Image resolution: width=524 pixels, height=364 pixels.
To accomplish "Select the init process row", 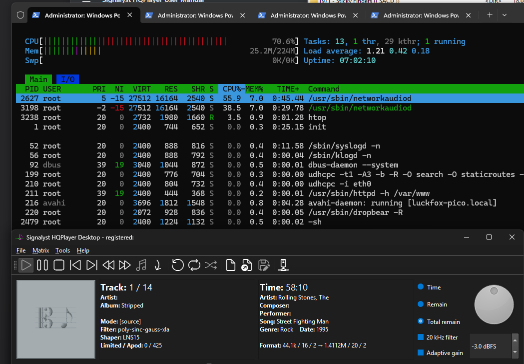I will (270, 127).
